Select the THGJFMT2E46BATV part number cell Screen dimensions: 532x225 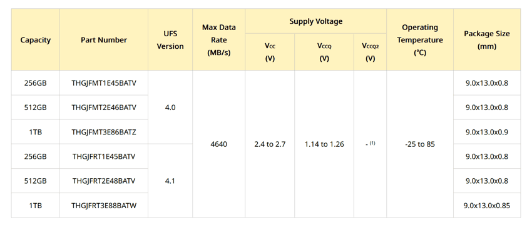(x=104, y=107)
